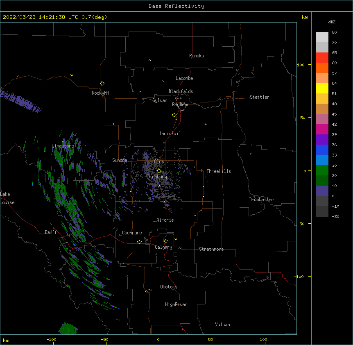Click the Calgary city label

pyautogui.click(x=164, y=247)
